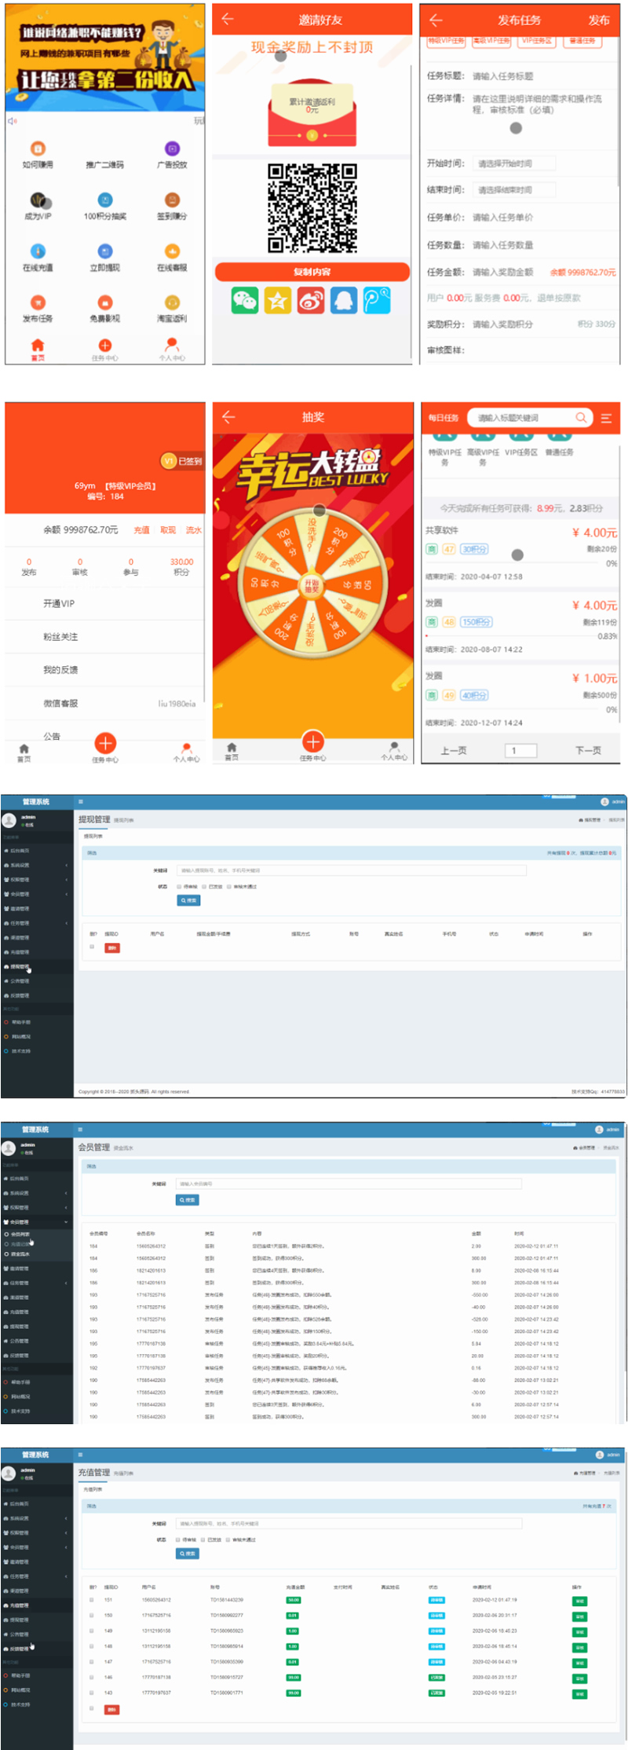Check the 待审核 status box in 提现管理
This screenshot has width=628, height=1750.
click(179, 887)
